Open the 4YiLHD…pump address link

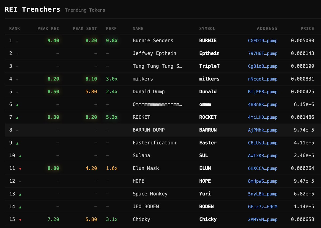263,118
